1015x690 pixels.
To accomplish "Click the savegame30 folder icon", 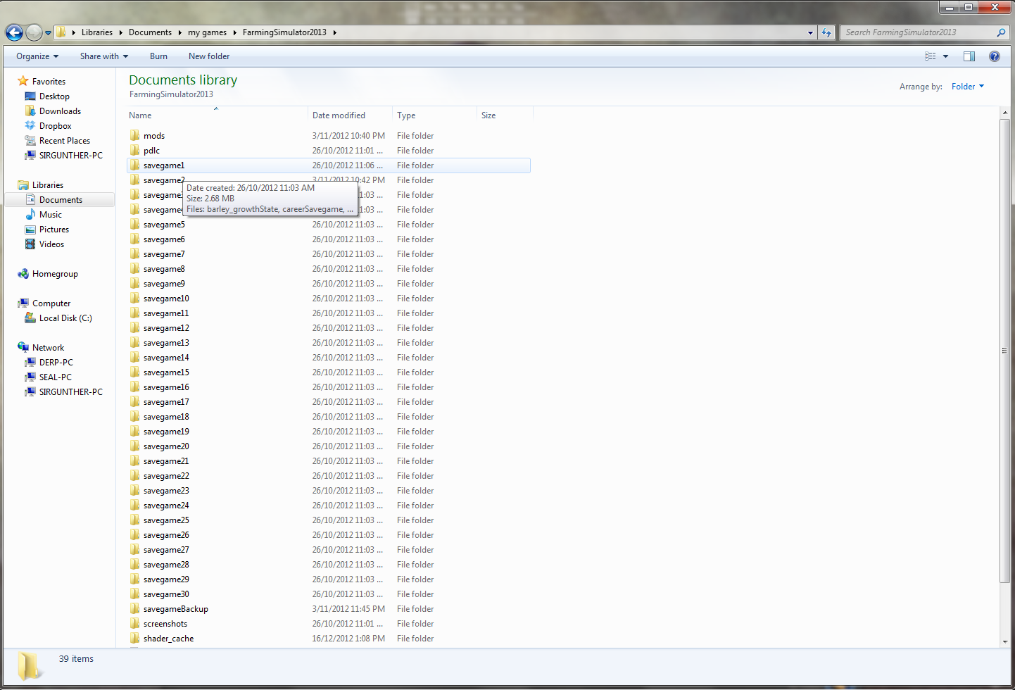I will 134,594.
